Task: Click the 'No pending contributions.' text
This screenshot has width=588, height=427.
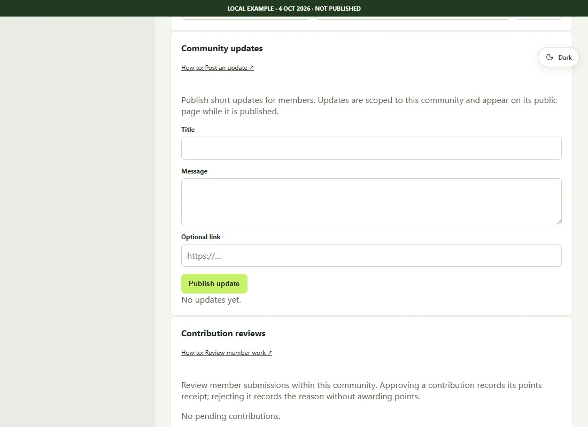Action: tap(230, 416)
